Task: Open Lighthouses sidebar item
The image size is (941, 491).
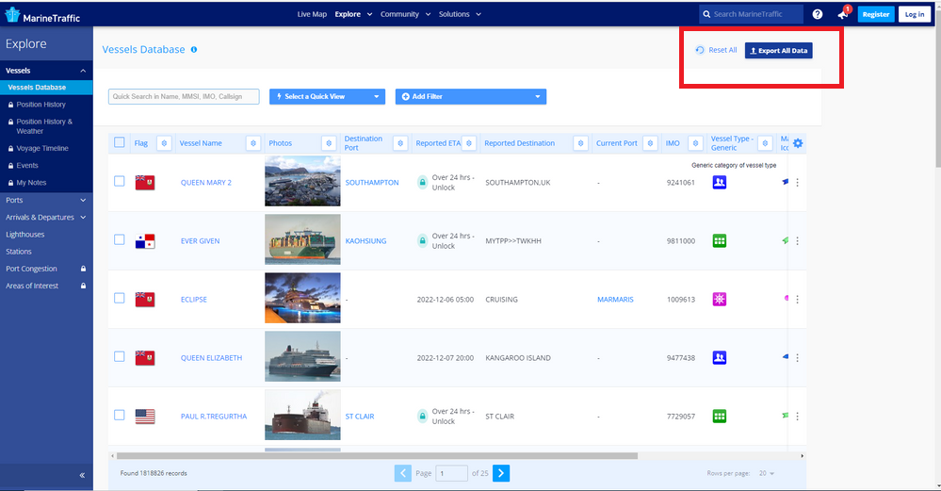Action: [25, 235]
